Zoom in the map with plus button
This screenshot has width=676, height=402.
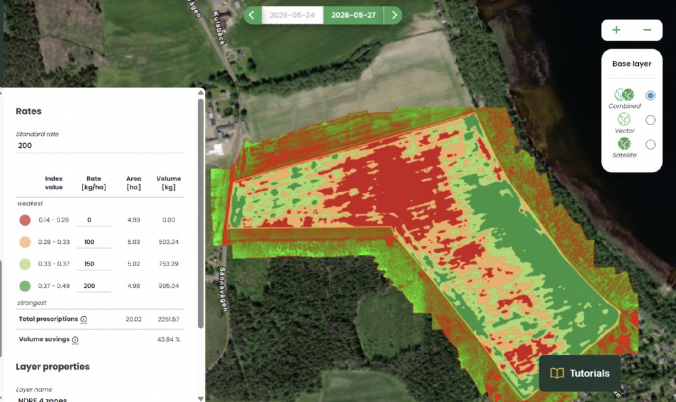(x=617, y=30)
